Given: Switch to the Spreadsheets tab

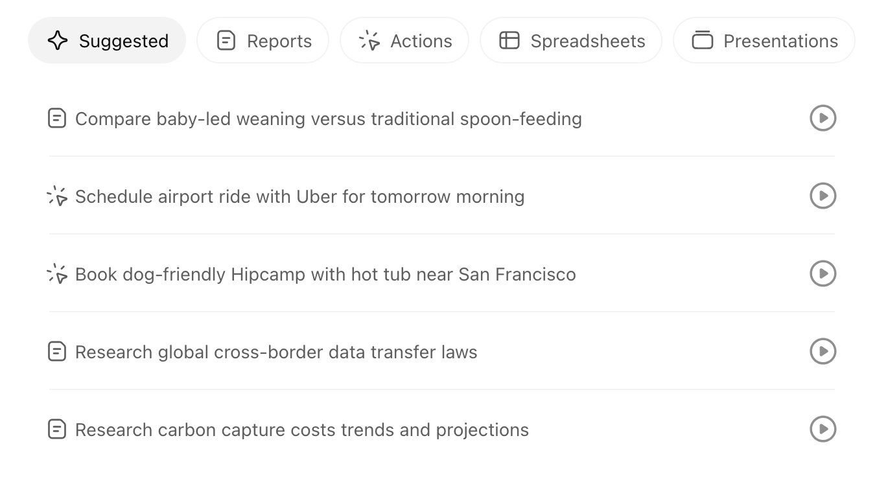Looking at the screenshot, I should coord(571,40).
